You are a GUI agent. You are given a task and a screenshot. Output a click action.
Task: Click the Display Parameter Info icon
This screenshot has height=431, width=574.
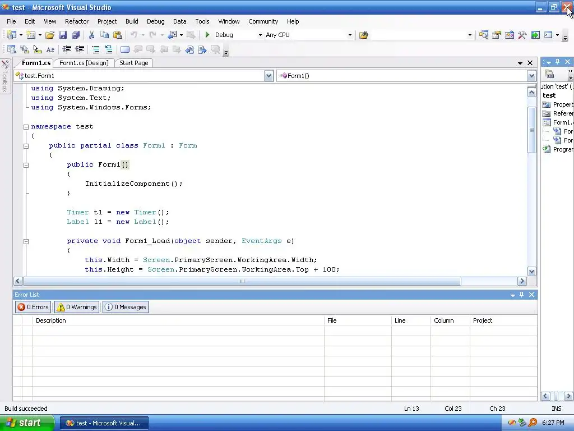(25, 49)
